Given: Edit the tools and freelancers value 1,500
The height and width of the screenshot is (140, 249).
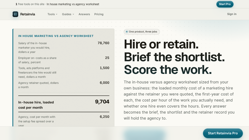Looking at the screenshot, I should point(104,68).
